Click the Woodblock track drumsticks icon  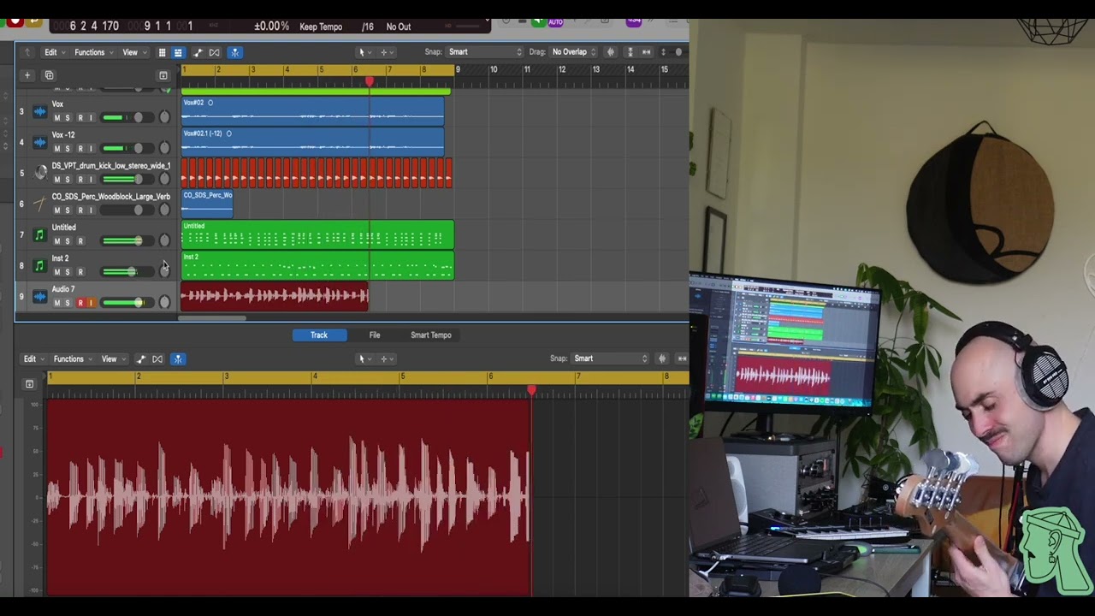click(39, 204)
